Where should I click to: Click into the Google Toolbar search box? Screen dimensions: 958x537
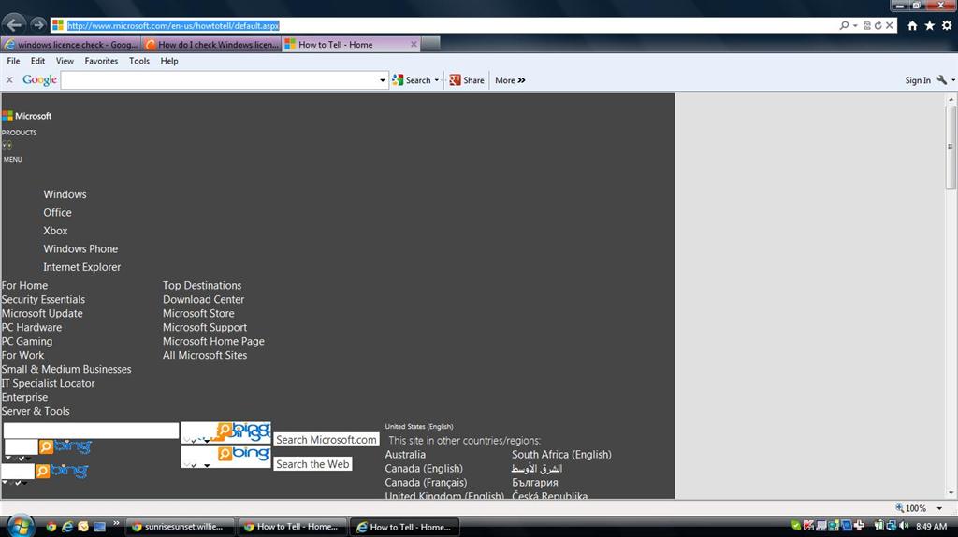tap(219, 80)
